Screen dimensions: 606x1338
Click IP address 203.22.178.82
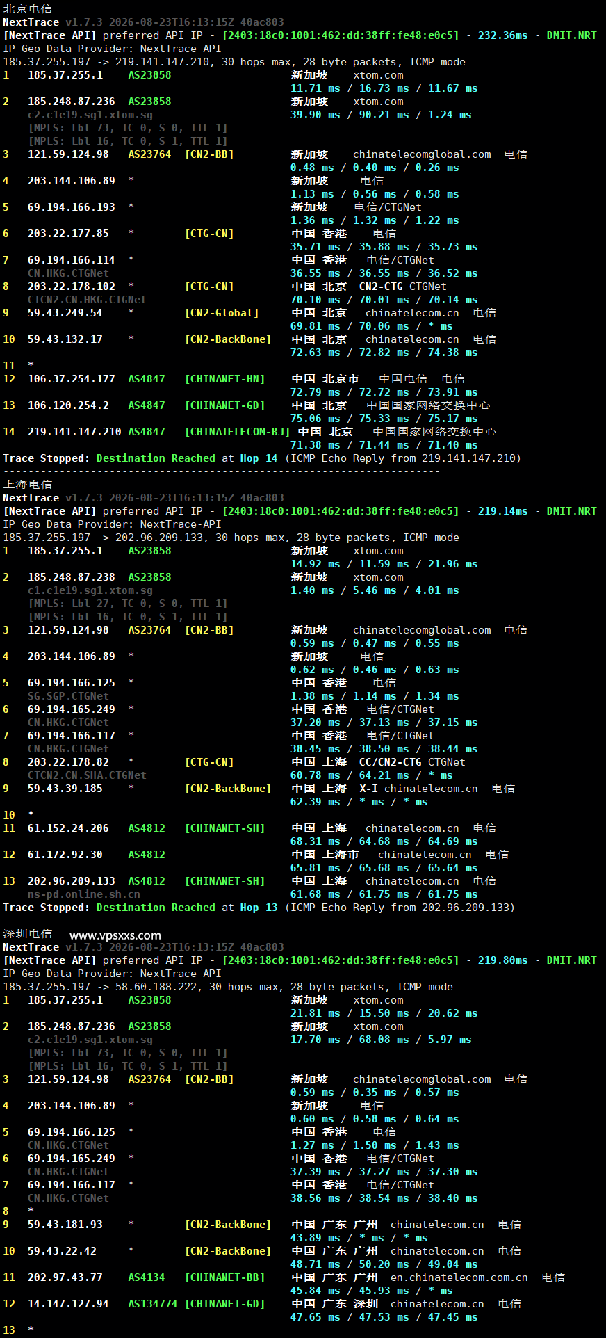tap(68, 762)
